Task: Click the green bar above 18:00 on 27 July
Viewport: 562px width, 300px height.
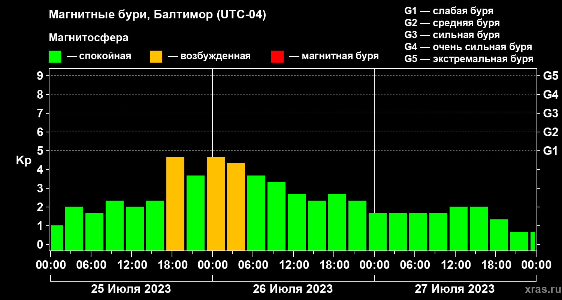Action: [499, 235]
